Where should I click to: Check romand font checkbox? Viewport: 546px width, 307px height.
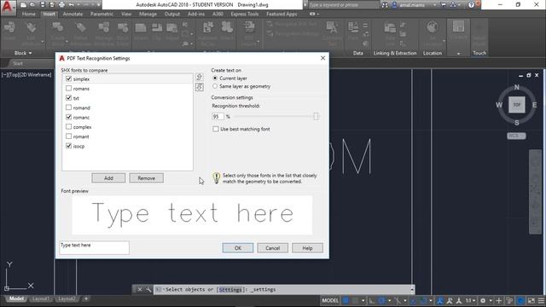(68, 107)
